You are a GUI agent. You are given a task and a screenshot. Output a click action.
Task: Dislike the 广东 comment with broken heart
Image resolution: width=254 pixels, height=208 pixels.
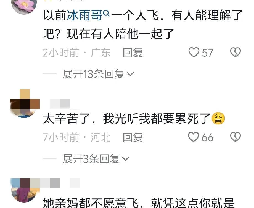point(236,52)
